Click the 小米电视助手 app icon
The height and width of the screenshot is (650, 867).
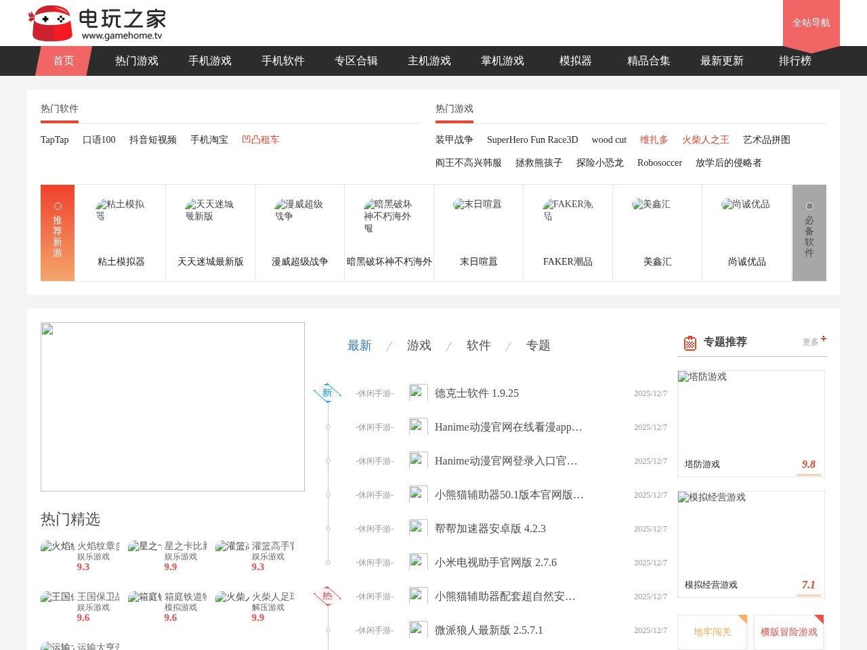tap(418, 562)
